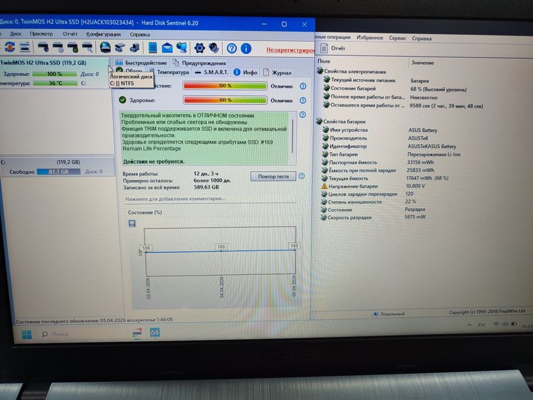Viewport: 533px width, 400px height.
Task: Click the disk test icon with blue dot
Action: pyautogui.click(x=43, y=47)
